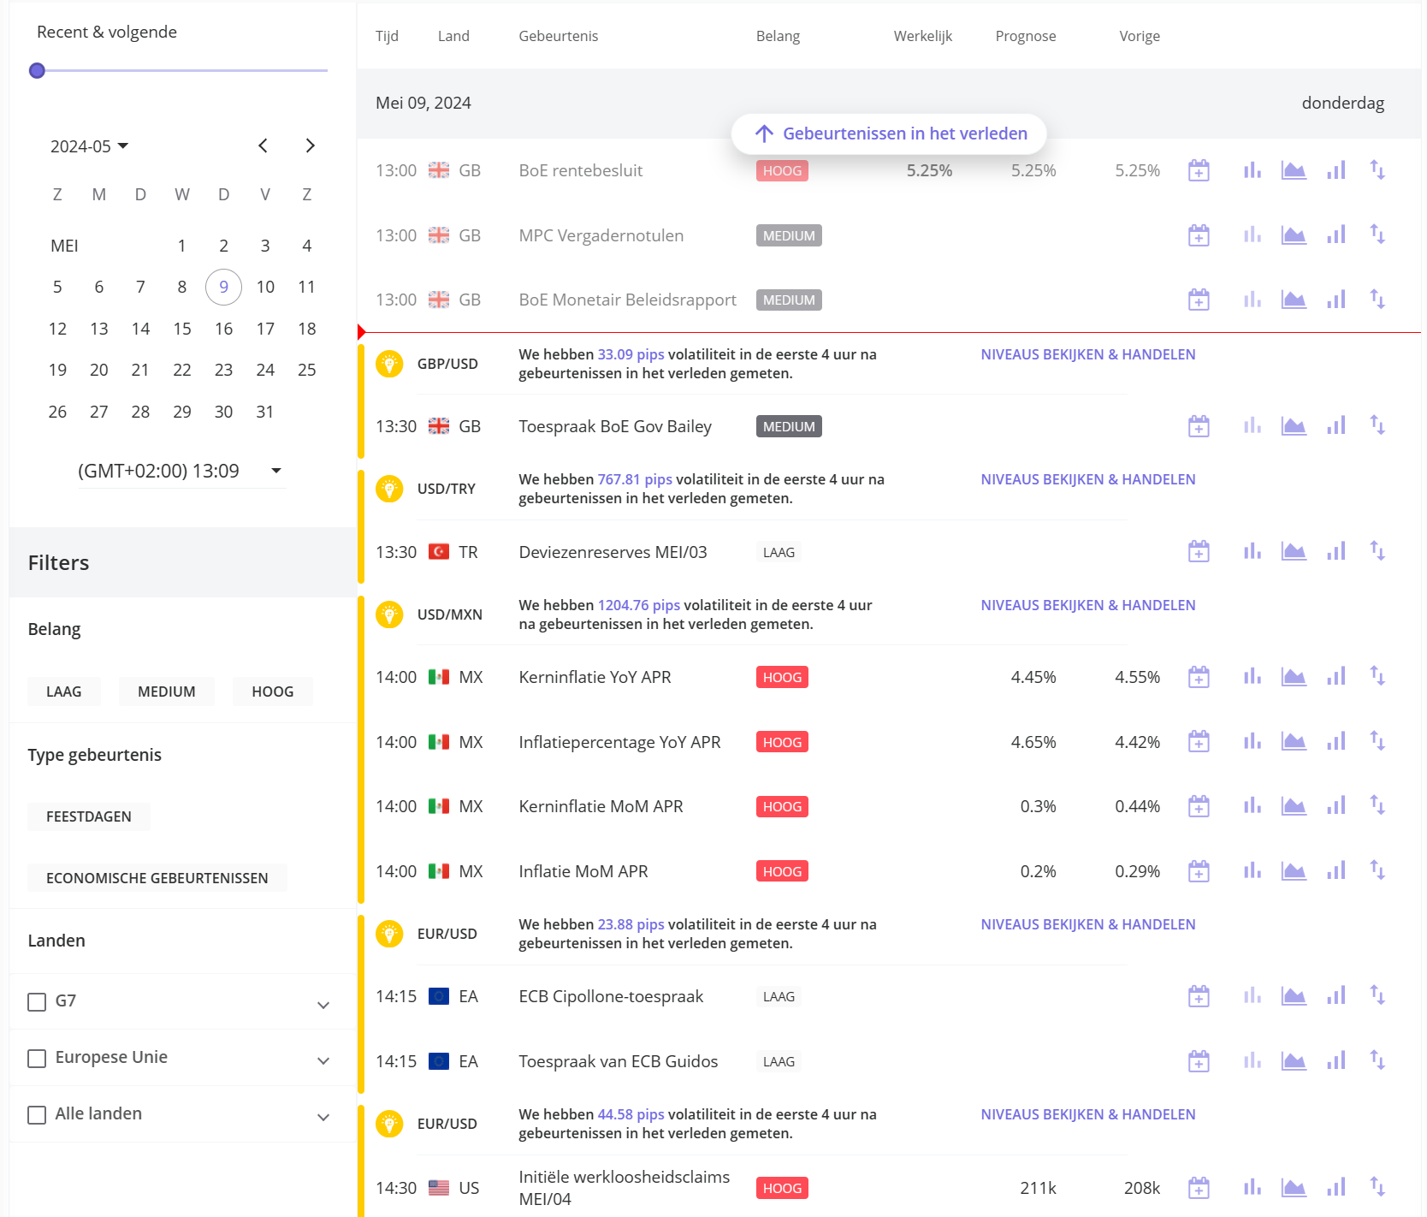The height and width of the screenshot is (1217, 1427).
Task: Select May 1 in the calendar
Action: pos(182,246)
